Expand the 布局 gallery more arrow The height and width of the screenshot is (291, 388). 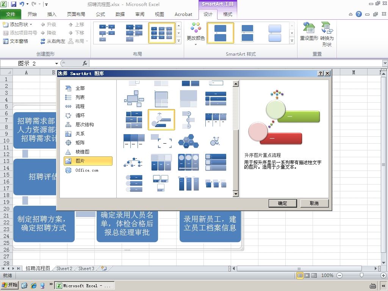coord(179,41)
